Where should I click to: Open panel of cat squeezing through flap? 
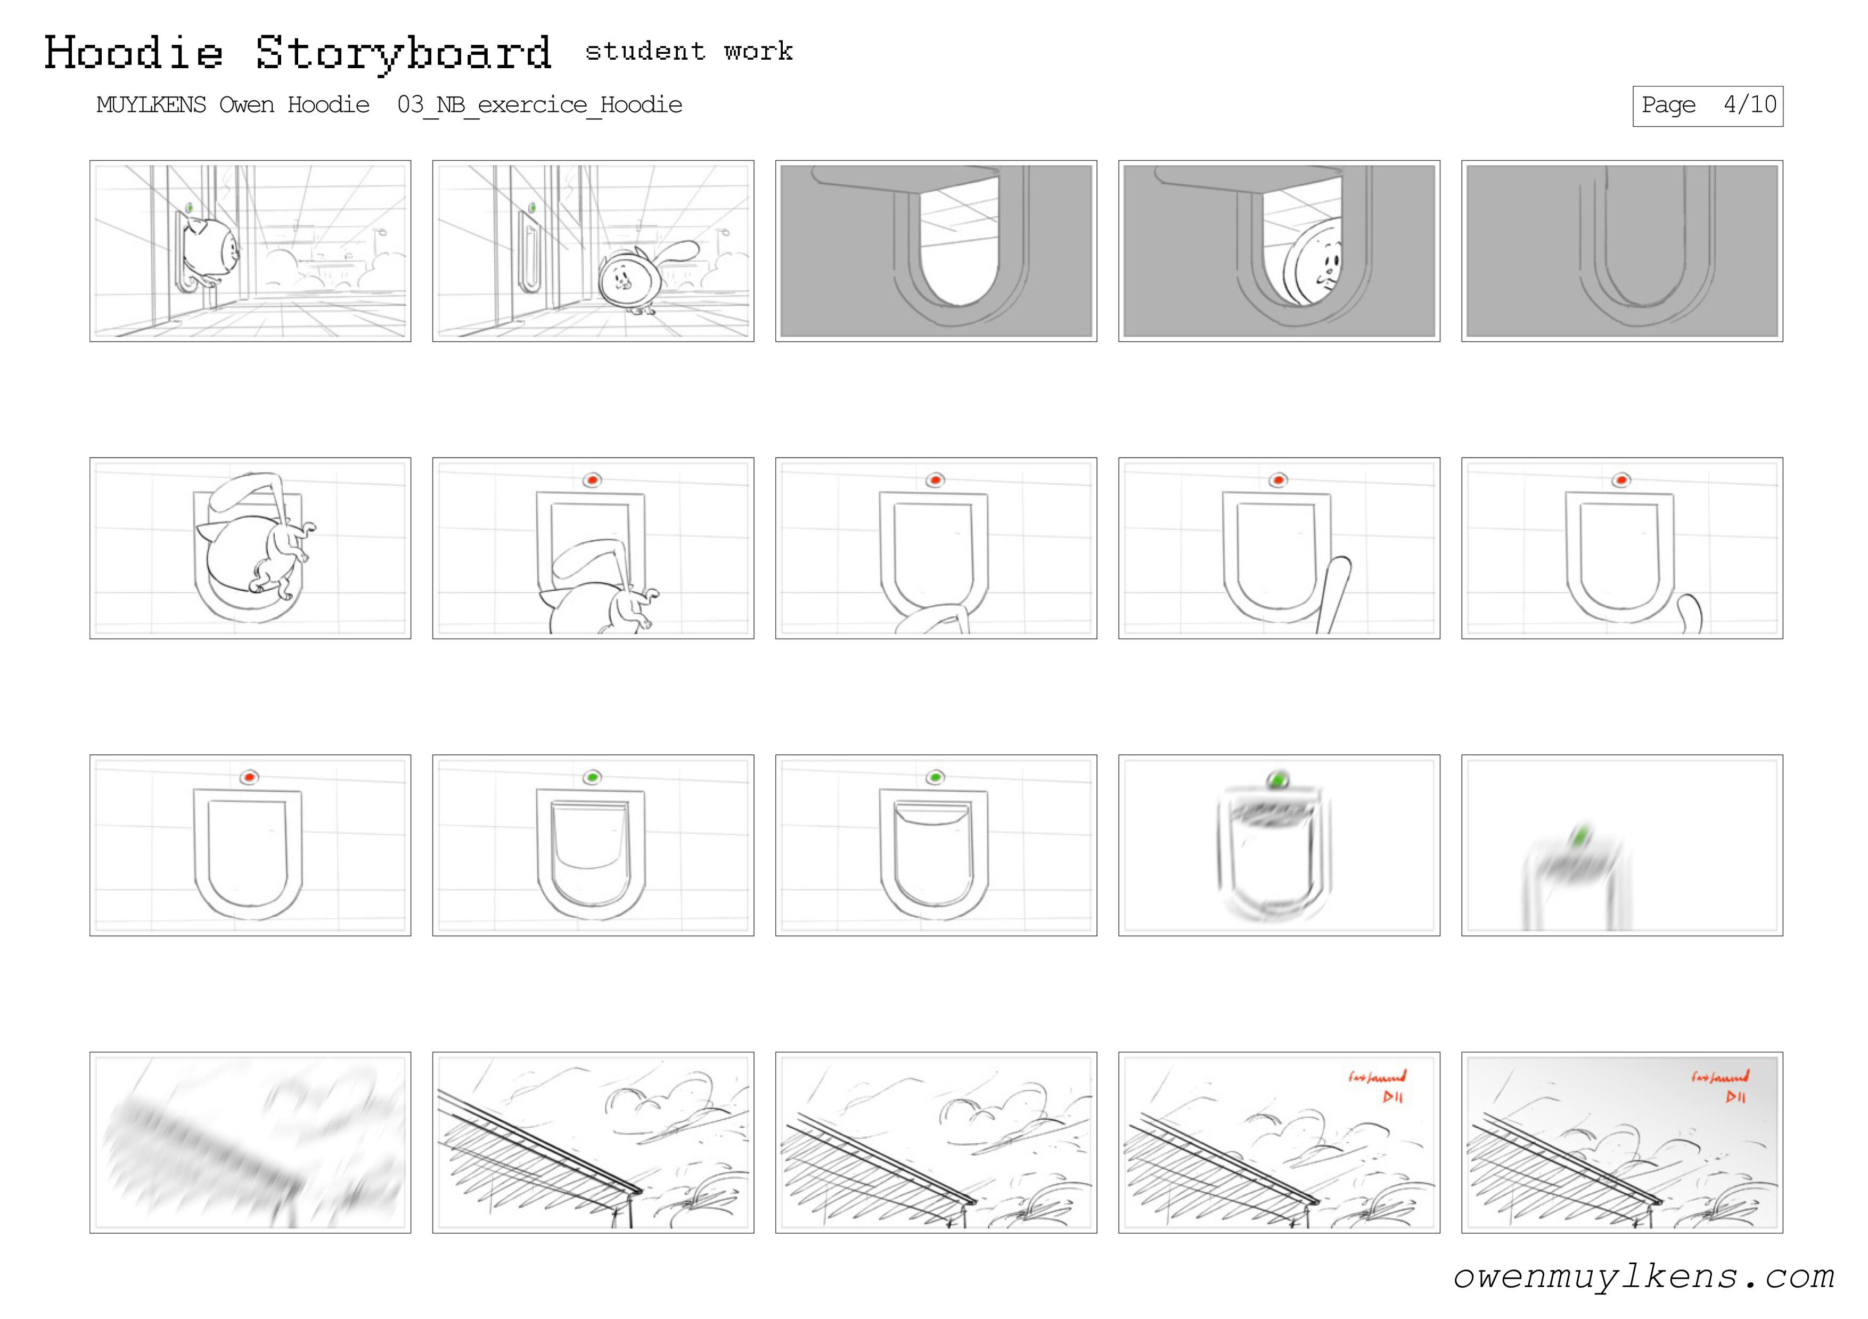(x=250, y=548)
